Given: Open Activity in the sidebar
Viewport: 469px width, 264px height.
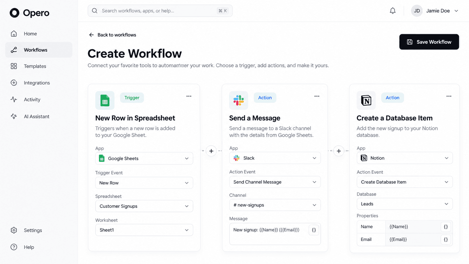Looking at the screenshot, I should coord(39,100).
